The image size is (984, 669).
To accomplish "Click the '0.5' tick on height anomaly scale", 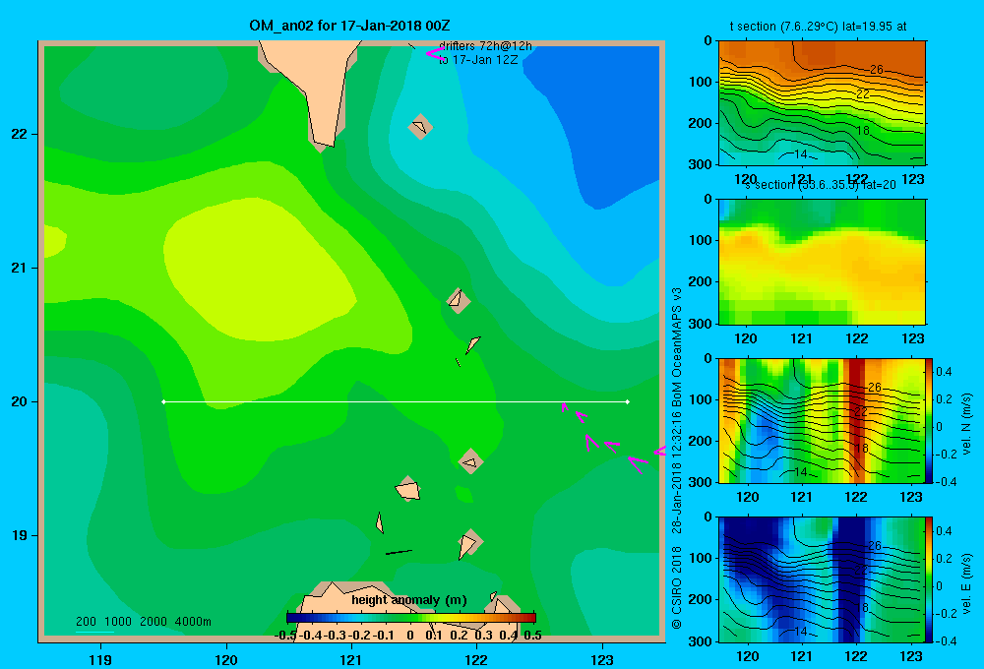I will coord(532,636).
